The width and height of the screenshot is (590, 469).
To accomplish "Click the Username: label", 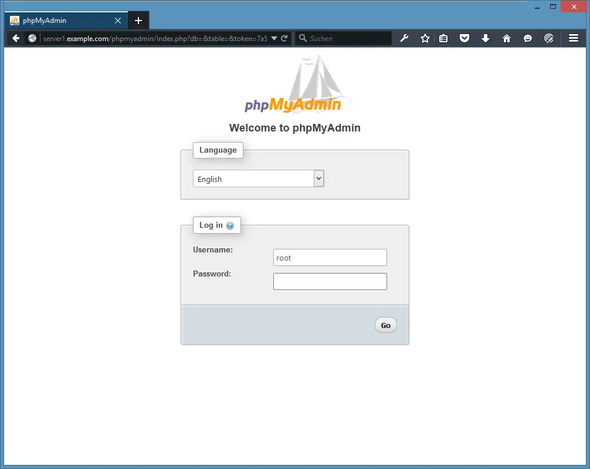I will pos(212,249).
